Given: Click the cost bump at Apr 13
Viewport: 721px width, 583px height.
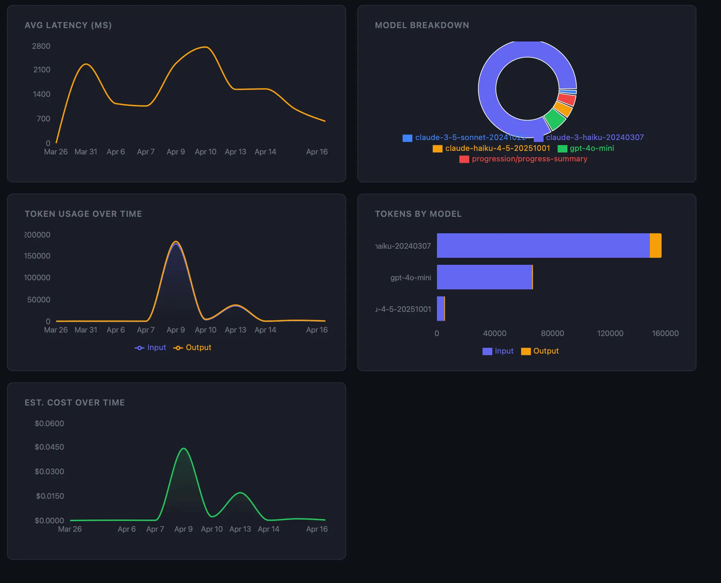Looking at the screenshot, I should [x=240, y=493].
